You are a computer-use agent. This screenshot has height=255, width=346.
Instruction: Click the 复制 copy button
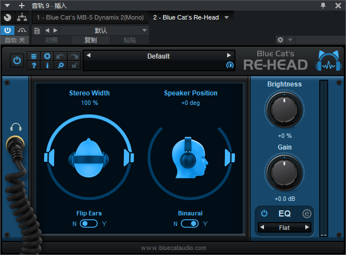coord(90,40)
